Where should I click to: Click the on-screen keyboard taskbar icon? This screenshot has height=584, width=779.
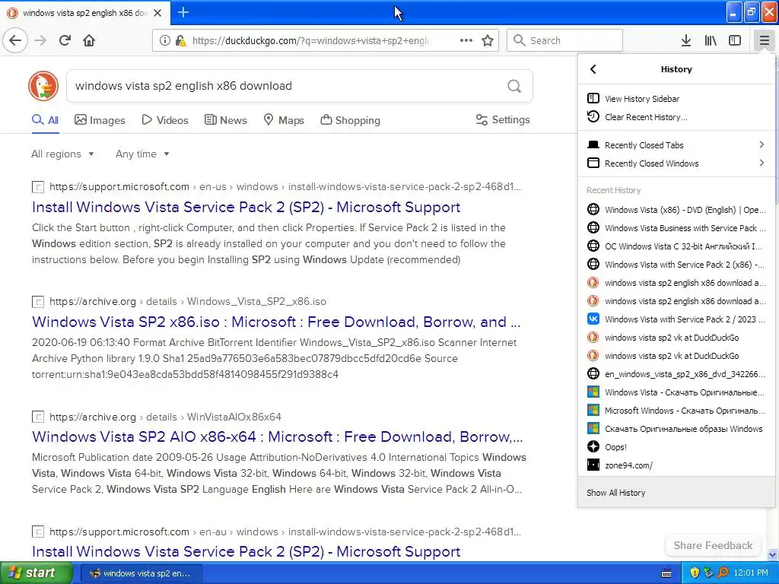pyautogui.click(x=666, y=573)
